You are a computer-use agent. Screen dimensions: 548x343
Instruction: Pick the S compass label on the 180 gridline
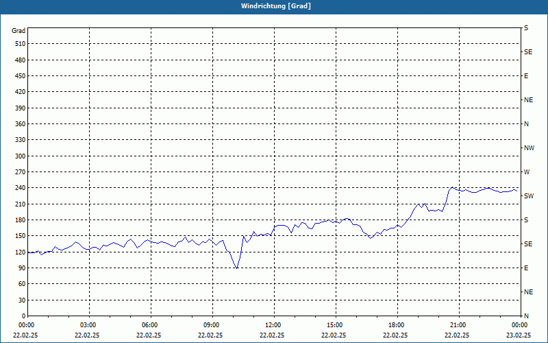tap(526, 220)
